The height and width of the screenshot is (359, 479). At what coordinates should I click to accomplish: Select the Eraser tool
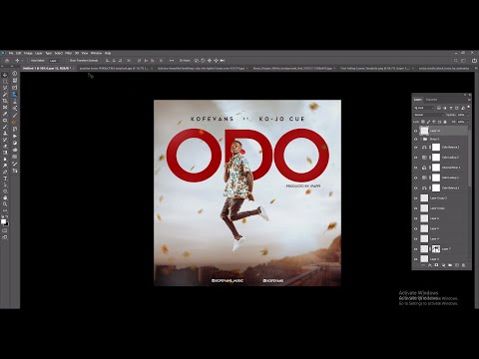5,146
